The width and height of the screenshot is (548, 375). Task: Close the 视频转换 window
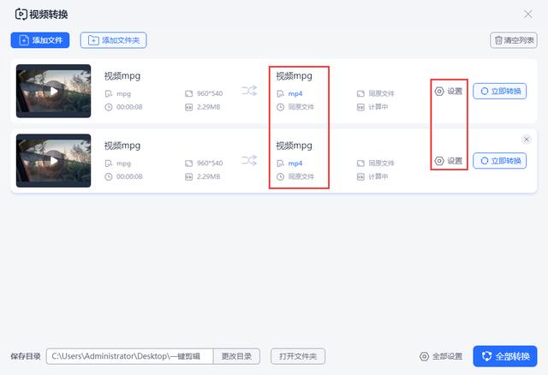[x=527, y=14]
